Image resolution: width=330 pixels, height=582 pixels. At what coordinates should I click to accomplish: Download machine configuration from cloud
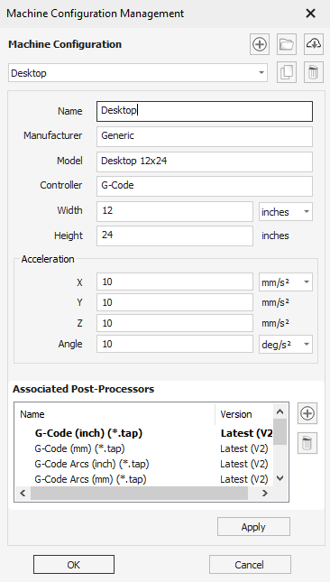(314, 44)
